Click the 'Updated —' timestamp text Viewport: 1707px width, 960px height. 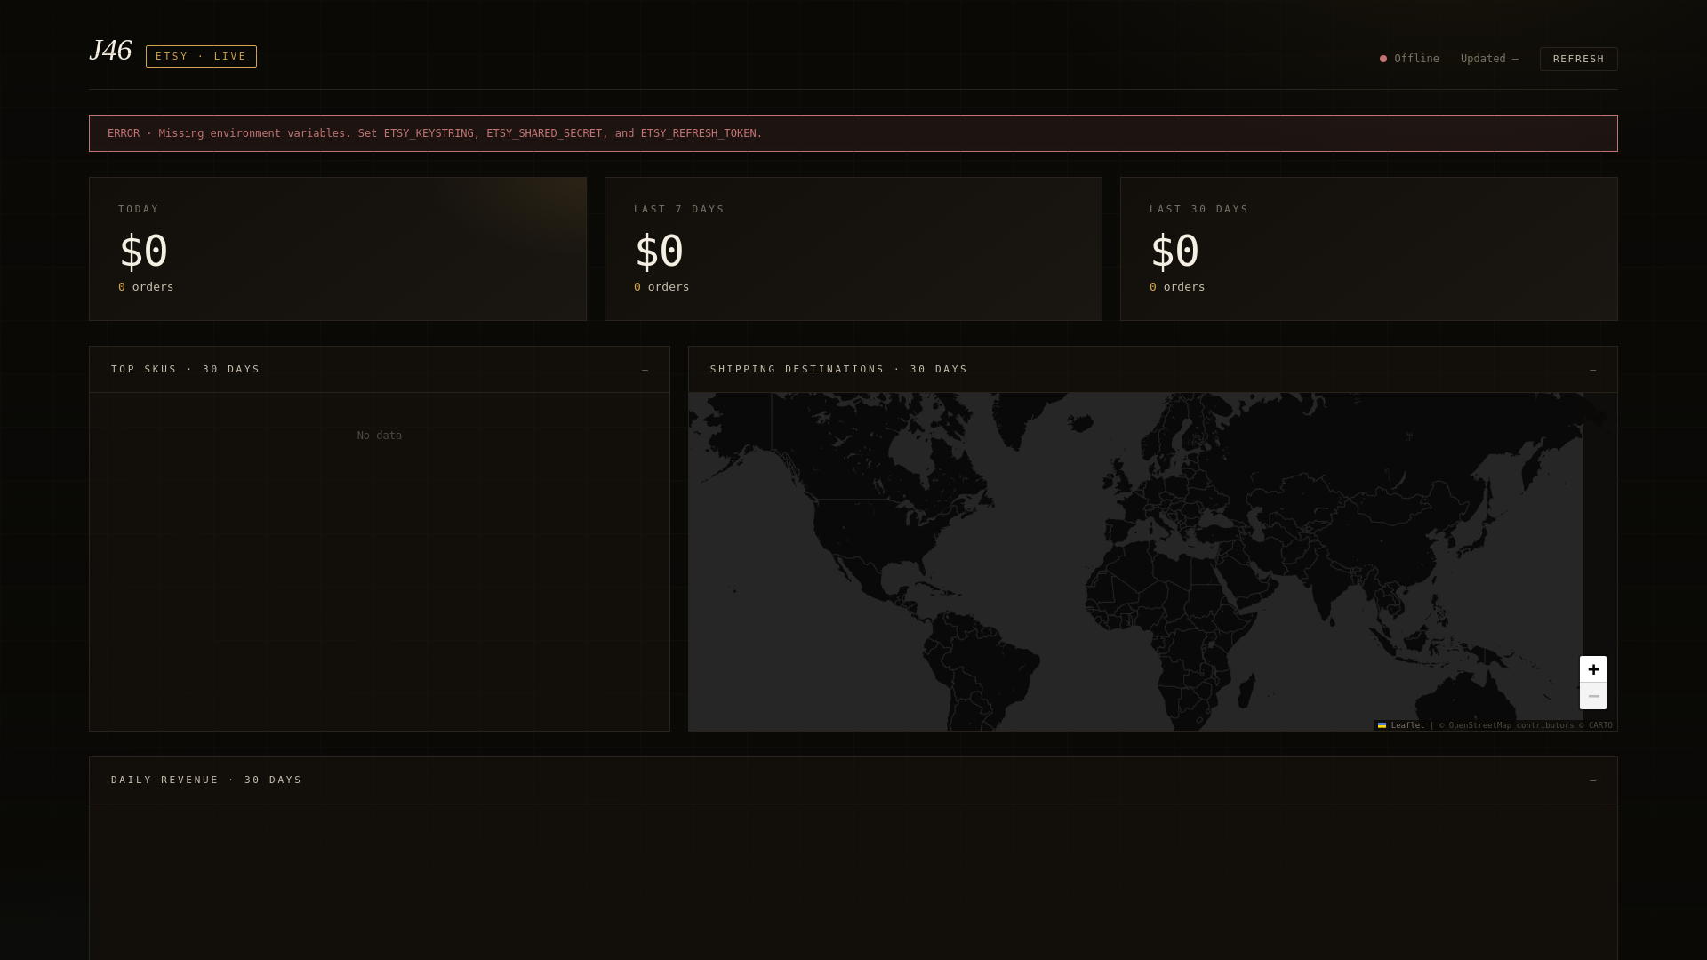coord(1489,59)
